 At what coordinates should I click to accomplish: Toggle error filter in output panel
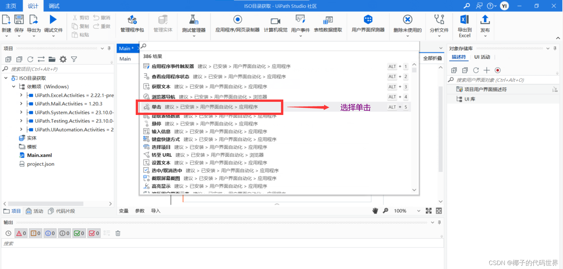[21, 233]
